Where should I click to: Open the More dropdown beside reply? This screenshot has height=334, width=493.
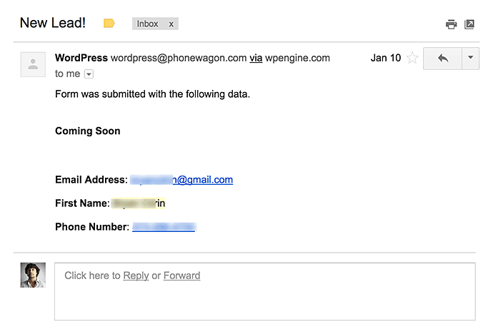click(x=470, y=59)
